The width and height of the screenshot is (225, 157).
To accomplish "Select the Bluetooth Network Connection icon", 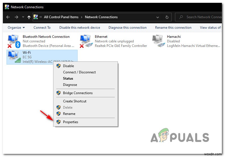I will point(14,41).
